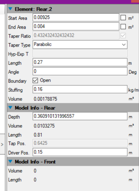Click the Driver Pos. input field
Screen dimensions: 139x191
tap(80, 152)
